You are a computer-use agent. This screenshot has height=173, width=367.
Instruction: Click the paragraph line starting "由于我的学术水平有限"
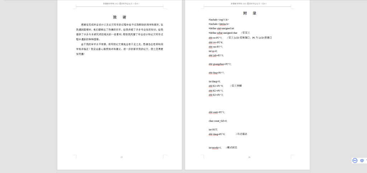tap(122, 44)
